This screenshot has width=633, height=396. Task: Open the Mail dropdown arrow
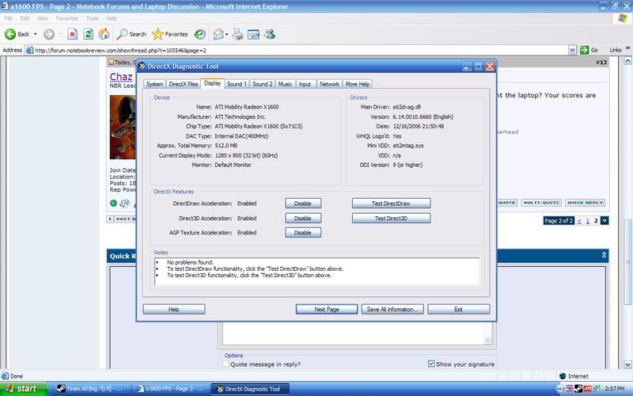click(226, 34)
